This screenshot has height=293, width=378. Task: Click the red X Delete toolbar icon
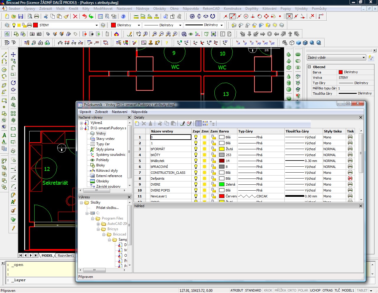[x=75, y=17]
